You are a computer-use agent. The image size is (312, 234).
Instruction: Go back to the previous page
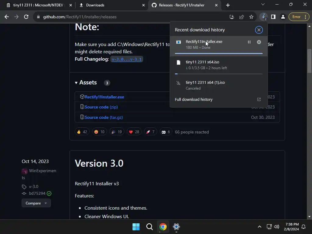coord(7,17)
